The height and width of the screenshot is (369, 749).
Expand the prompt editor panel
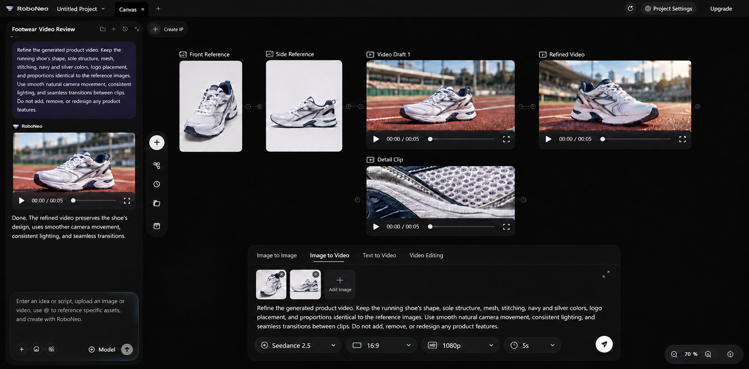tap(606, 274)
